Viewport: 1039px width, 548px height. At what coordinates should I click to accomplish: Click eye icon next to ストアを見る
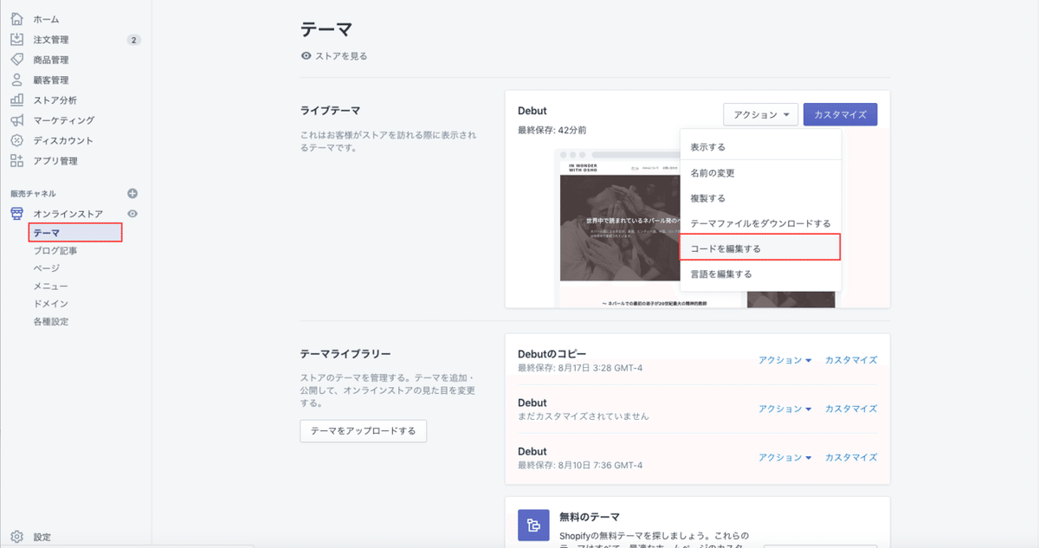click(x=306, y=55)
